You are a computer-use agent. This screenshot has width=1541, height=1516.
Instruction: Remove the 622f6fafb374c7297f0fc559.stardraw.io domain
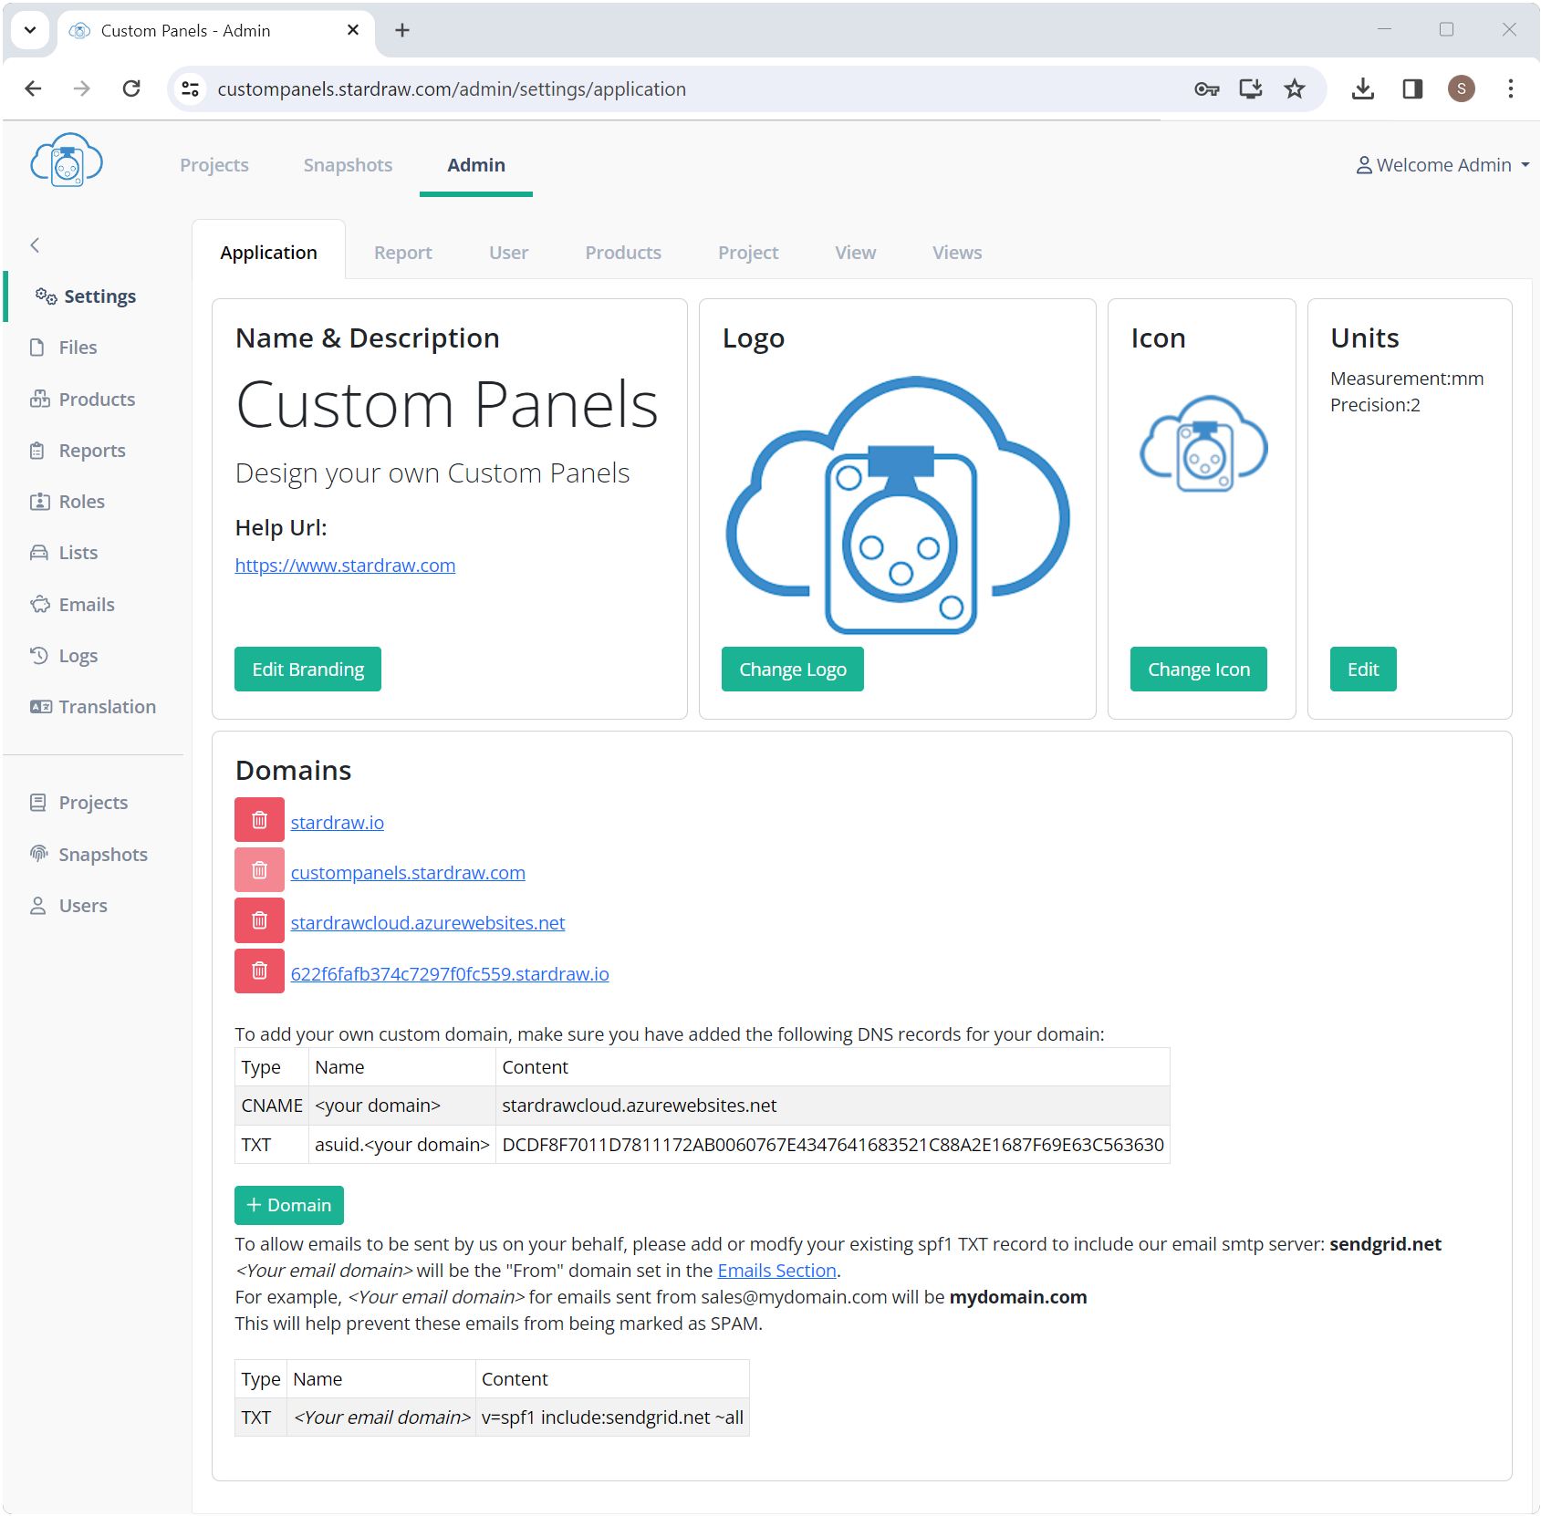(x=259, y=971)
